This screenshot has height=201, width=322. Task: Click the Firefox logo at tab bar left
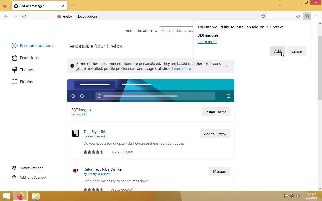5,6
